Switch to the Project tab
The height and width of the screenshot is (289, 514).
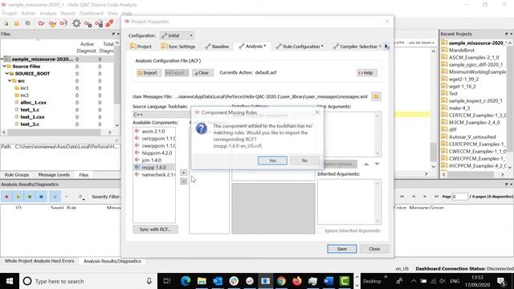click(141, 47)
